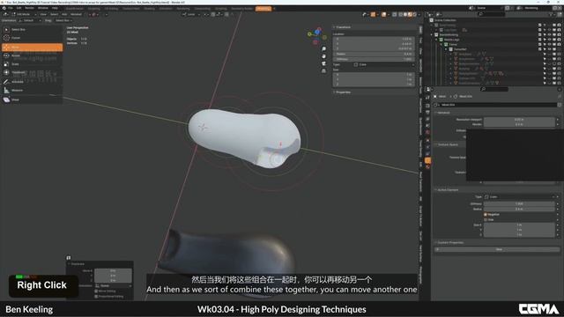Click the Blender logo menu icon
Screen dimensions: 564x317
4,8
